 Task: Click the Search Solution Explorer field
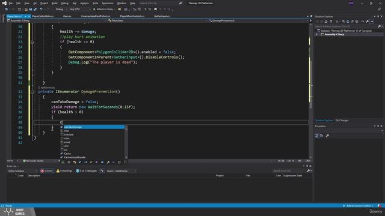(346, 26)
